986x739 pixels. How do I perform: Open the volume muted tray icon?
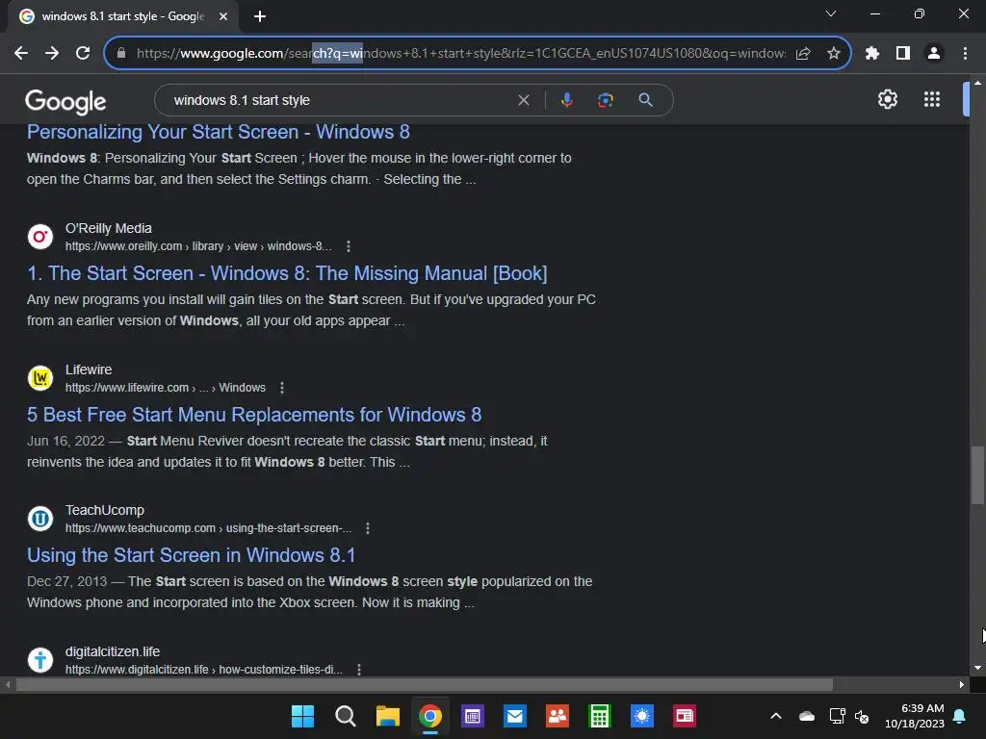click(862, 716)
